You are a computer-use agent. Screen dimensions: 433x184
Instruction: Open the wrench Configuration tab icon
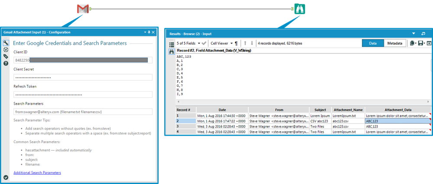(6, 43)
